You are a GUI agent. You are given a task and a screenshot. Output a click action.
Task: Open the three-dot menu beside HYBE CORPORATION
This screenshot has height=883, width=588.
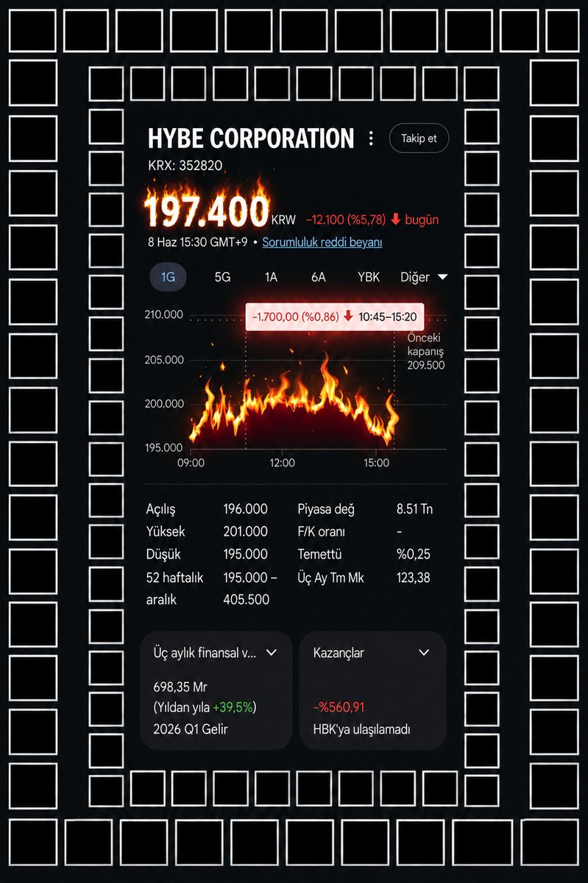371,138
